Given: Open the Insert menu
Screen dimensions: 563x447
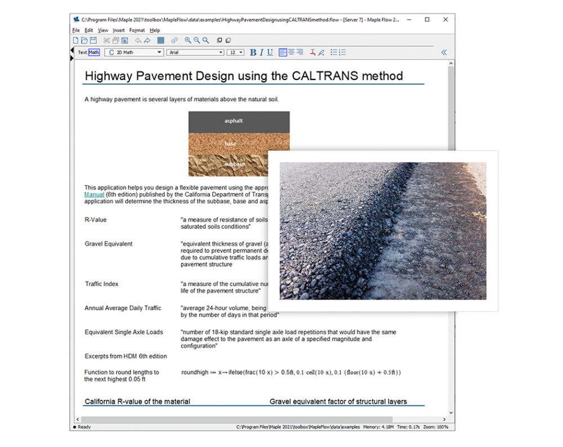Looking at the screenshot, I should coord(118,30).
